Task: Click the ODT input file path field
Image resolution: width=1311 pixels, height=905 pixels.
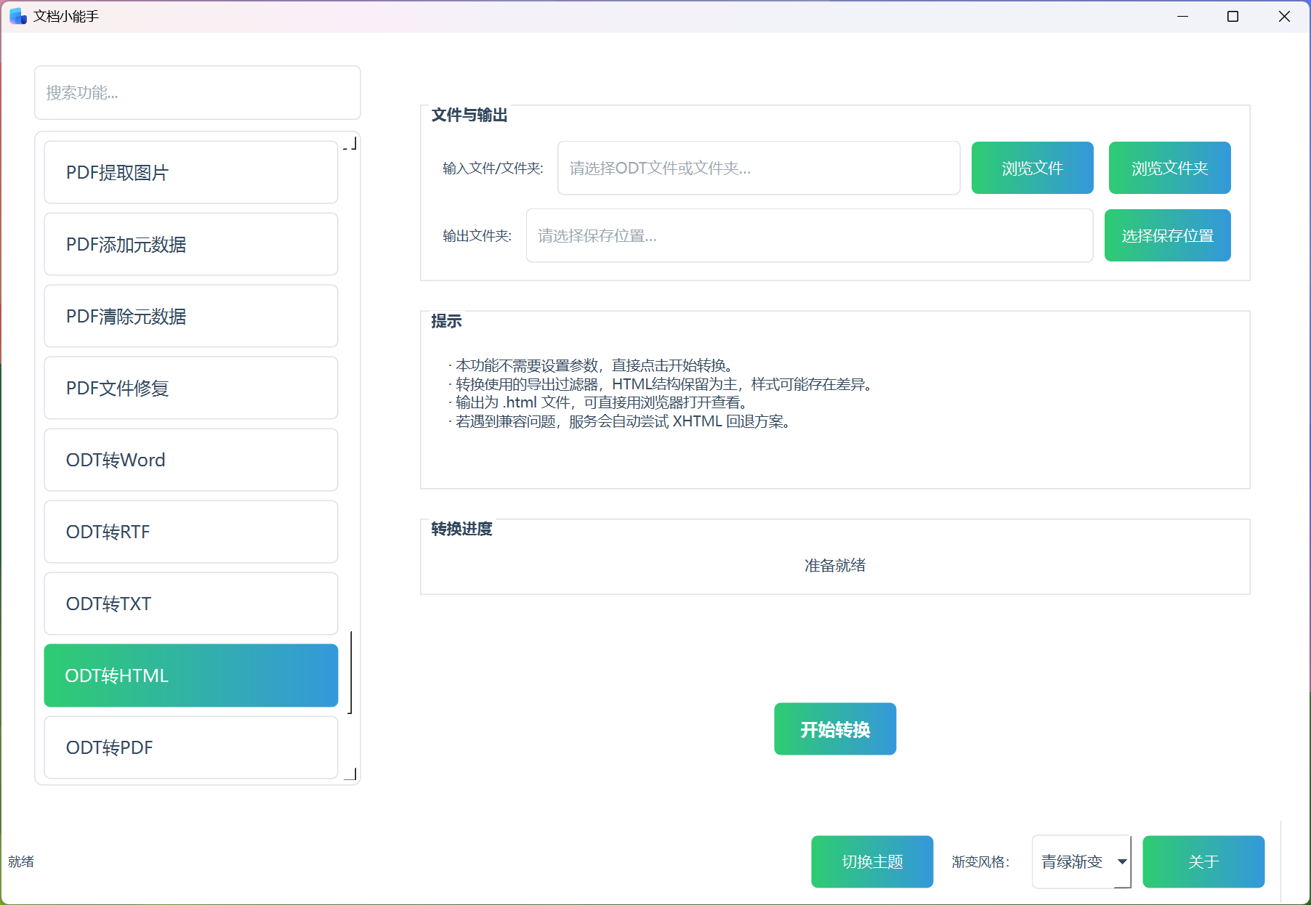Action: pos(759,168)
